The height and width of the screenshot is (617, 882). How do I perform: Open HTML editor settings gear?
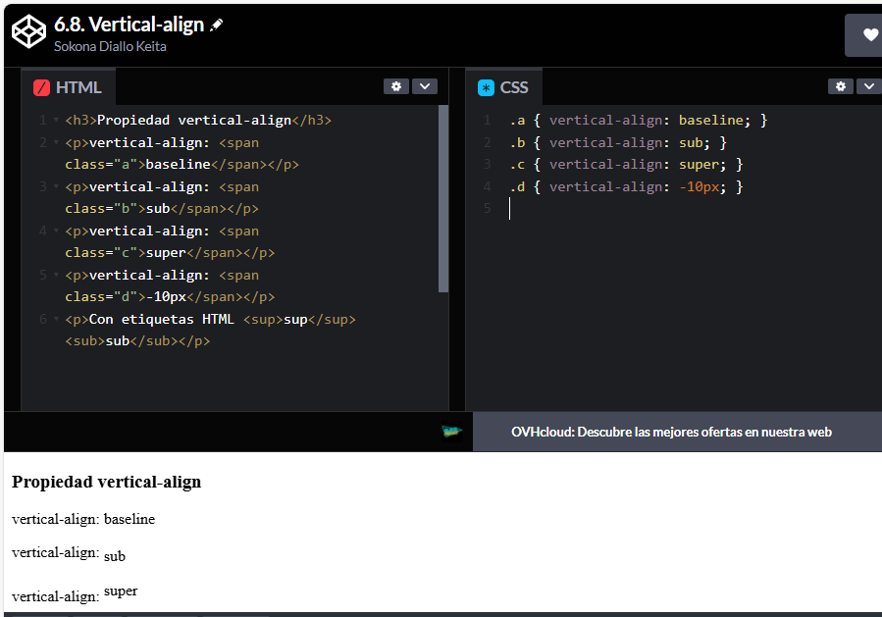pyautogui.click(x=396, y=86)
